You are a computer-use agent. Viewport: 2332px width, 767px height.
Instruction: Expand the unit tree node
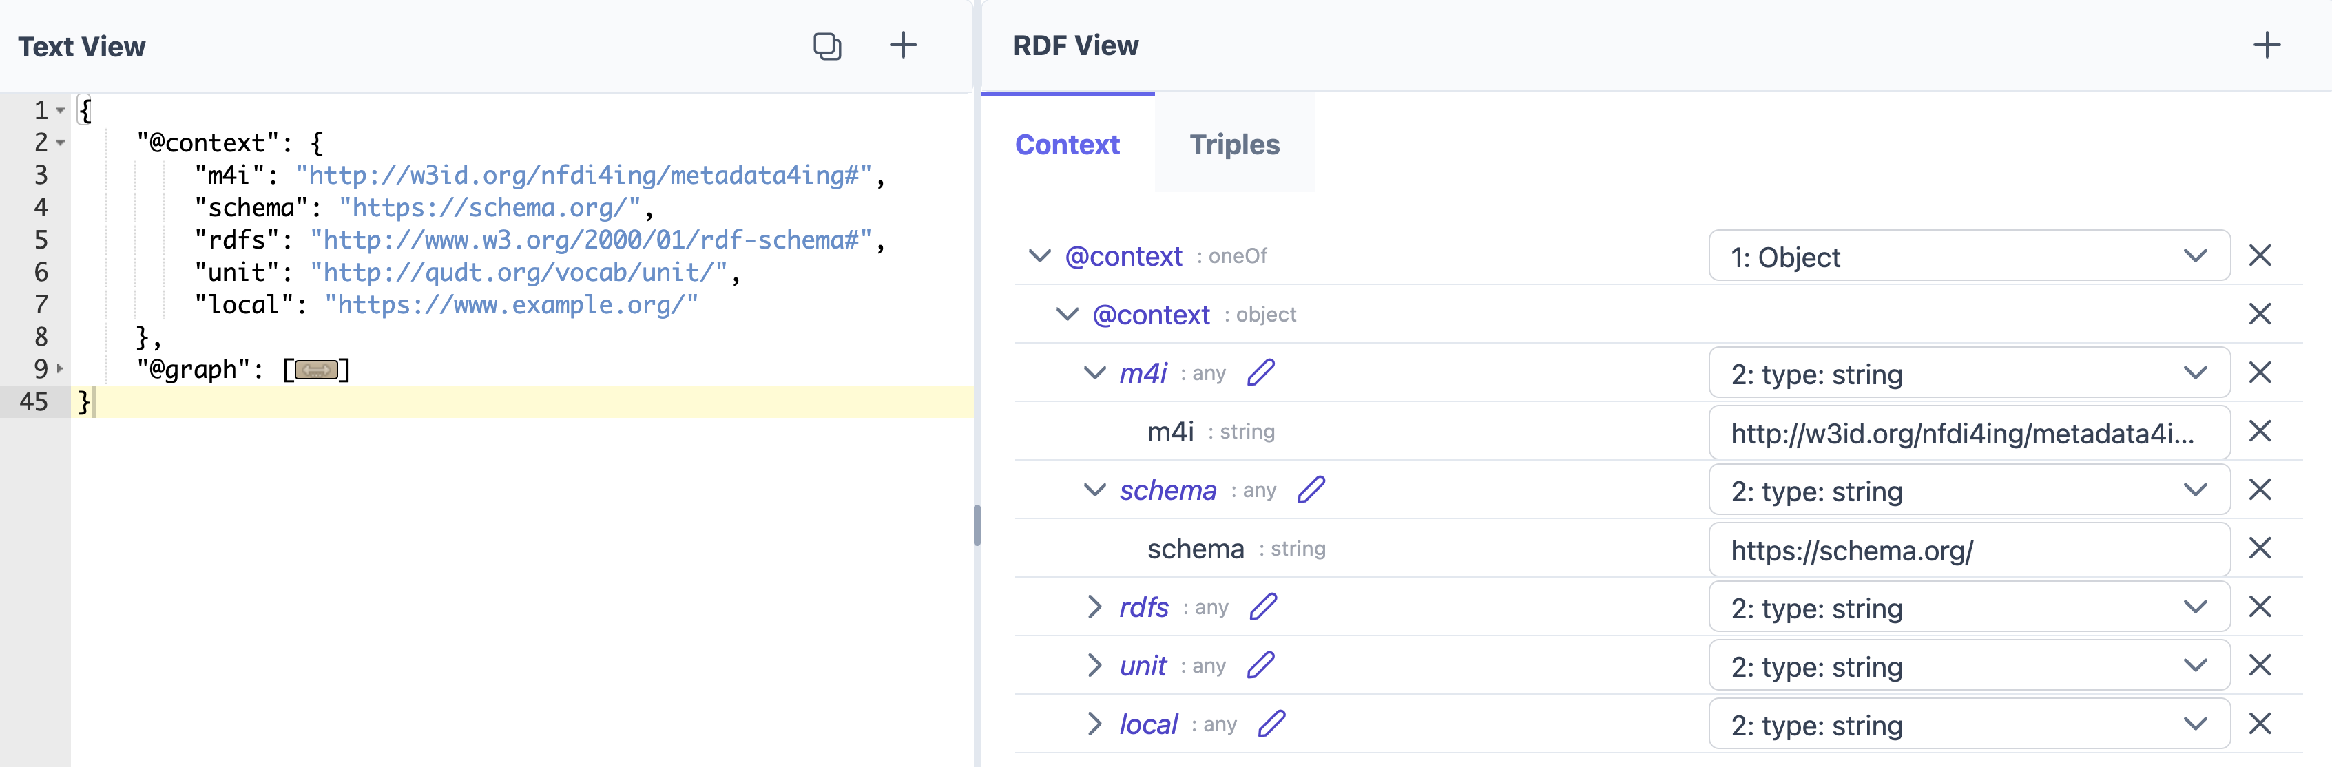(1094, 666)
